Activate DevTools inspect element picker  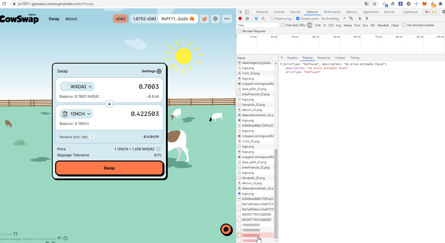tap(240, 12)
